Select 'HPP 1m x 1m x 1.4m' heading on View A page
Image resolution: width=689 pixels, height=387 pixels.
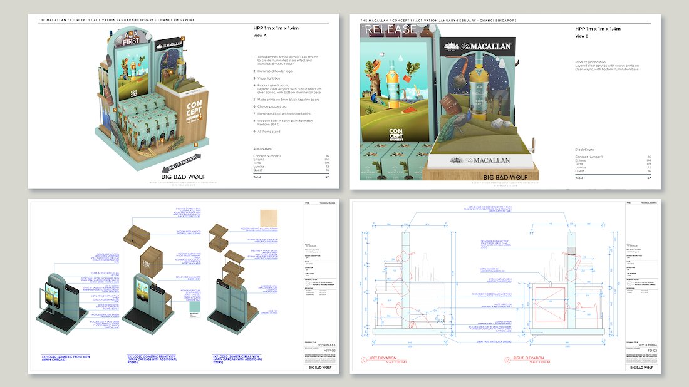(x=276, y=28)
